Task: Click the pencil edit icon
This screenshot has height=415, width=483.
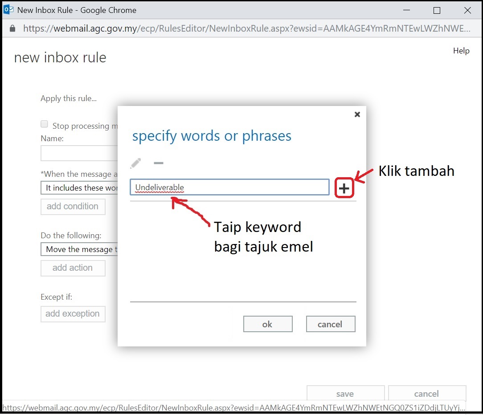Action: (x=135, y=163)
